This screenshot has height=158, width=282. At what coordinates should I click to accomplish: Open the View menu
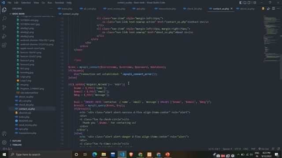click(36, 3)
